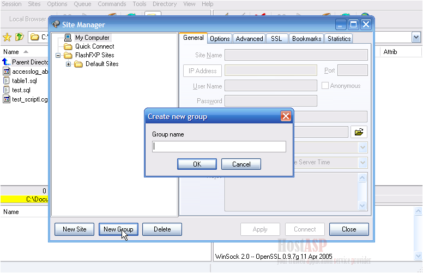The height and width of the screenshot is (273, 423).
Task: Click the favorites star icon
Action: [7, 37]
